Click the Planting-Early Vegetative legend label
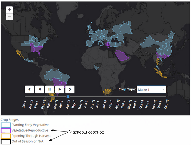The width and height of the screenshot is (191, 145). tap(30, 125)
